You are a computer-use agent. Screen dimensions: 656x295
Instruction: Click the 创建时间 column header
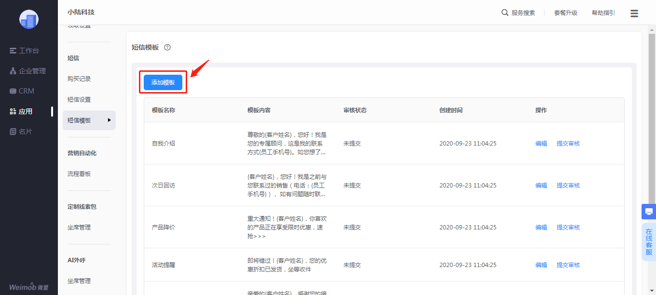(451, 110)
